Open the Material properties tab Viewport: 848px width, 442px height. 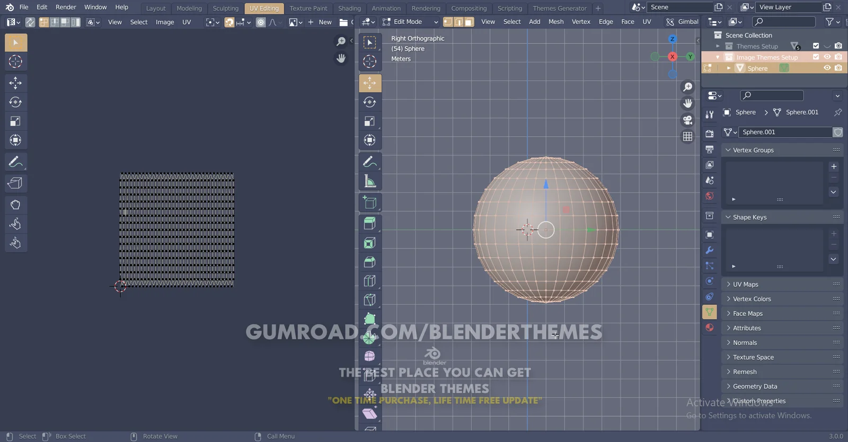click(710, 328)
